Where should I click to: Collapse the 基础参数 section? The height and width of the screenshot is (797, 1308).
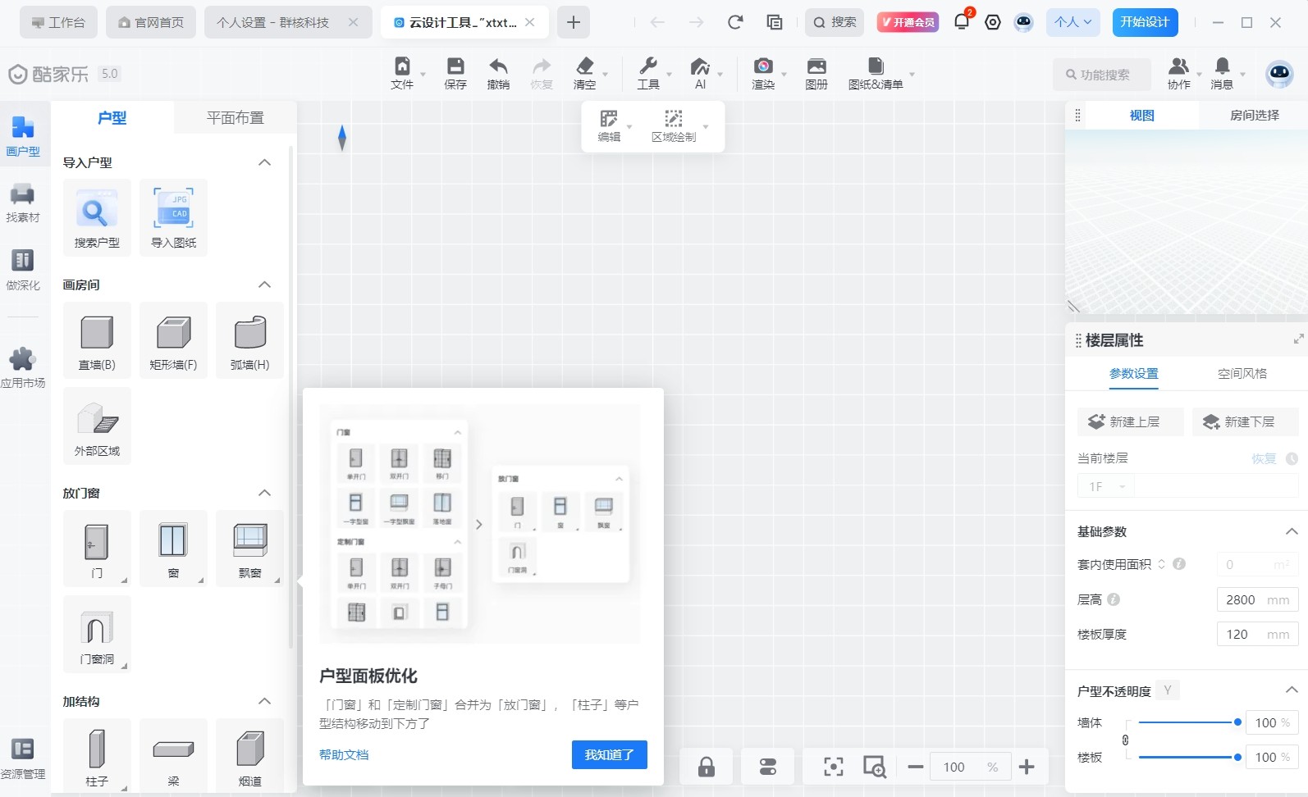tap(1291, 531)
